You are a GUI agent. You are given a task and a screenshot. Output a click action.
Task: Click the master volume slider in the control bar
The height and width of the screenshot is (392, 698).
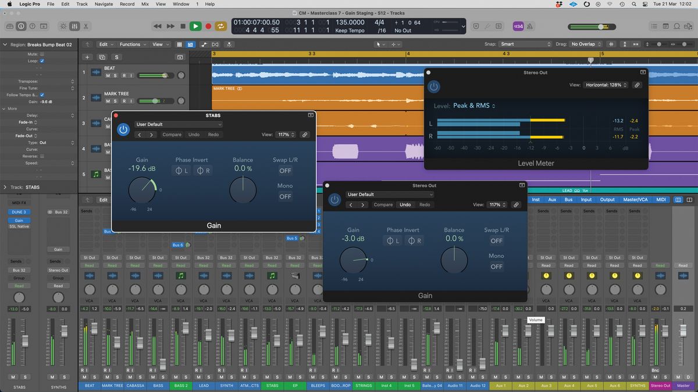click(x=599, y=26)
